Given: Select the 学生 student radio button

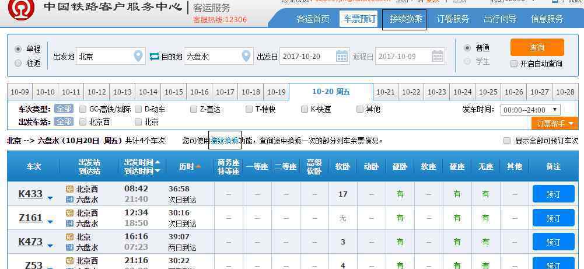Looking at the screenshot, I should pyautogui.click(x=467, y=62).
